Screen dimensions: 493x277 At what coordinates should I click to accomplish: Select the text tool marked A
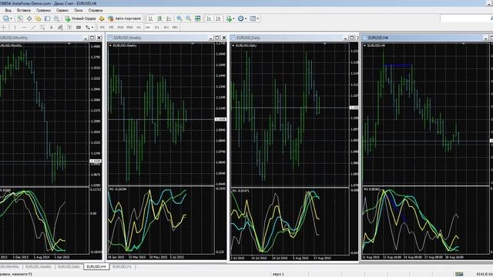click(x=52, y=28)
